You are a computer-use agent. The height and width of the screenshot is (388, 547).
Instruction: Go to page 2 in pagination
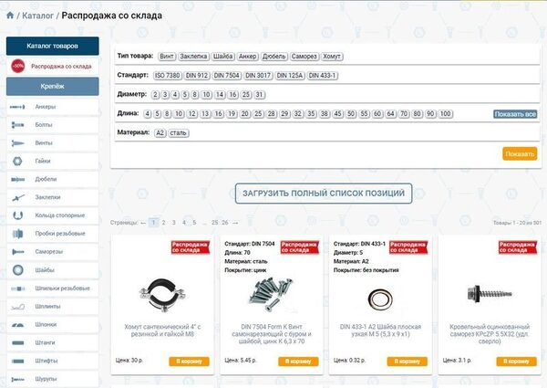163,222
